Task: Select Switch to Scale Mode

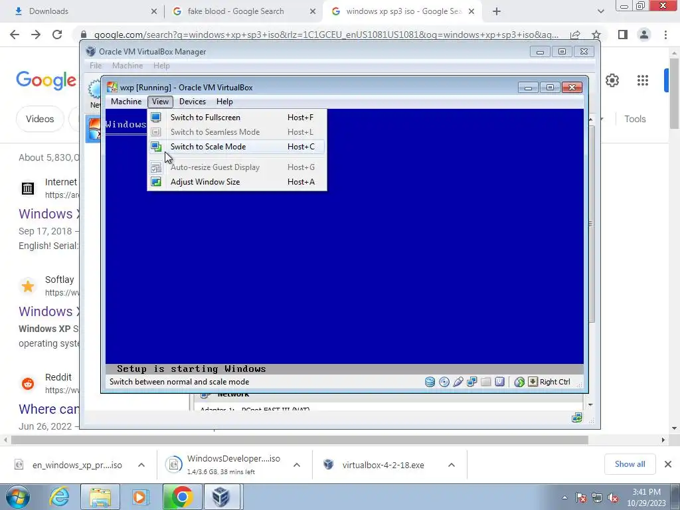Action: (x=237, y=147)
